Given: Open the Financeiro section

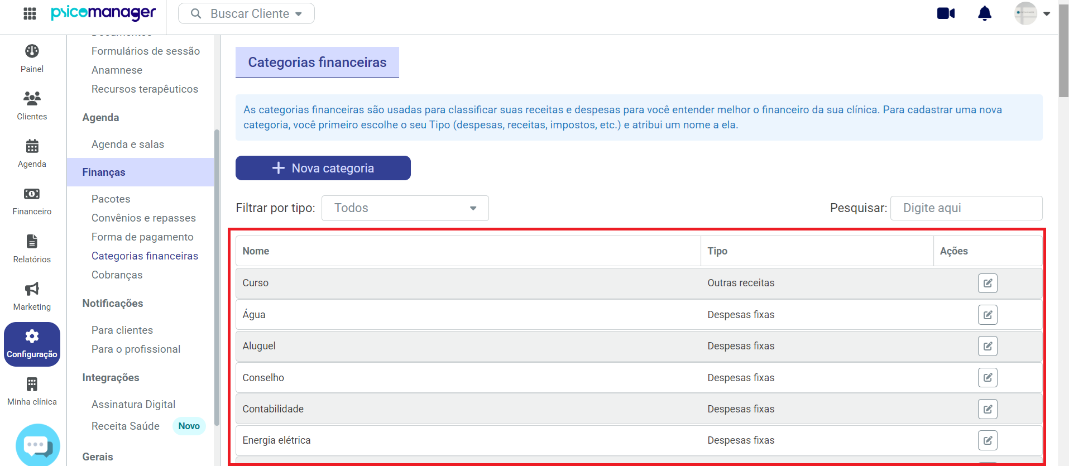Looking at the screenshot, I should (x=32, y=201).
